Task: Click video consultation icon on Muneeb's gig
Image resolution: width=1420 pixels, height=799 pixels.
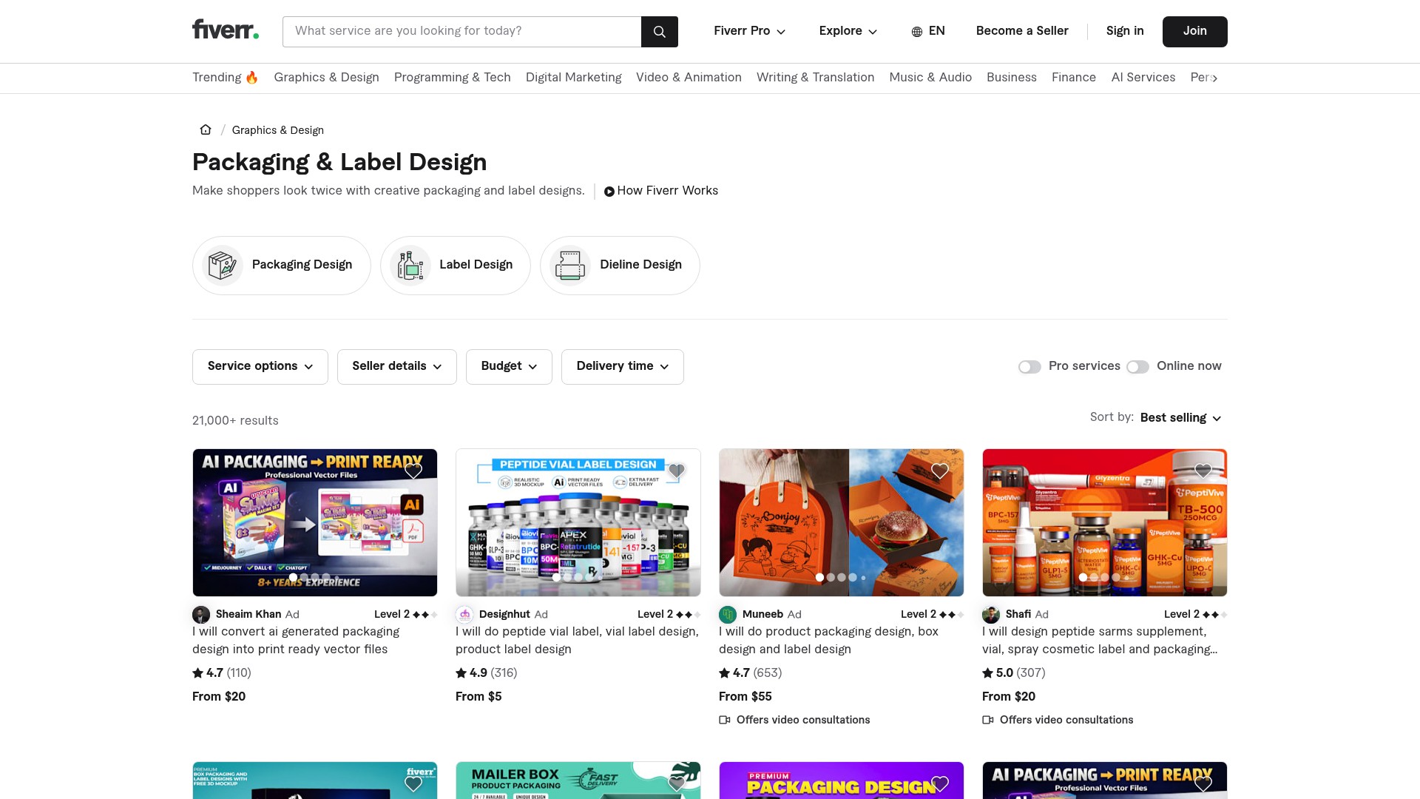Action: click(725, 721)
